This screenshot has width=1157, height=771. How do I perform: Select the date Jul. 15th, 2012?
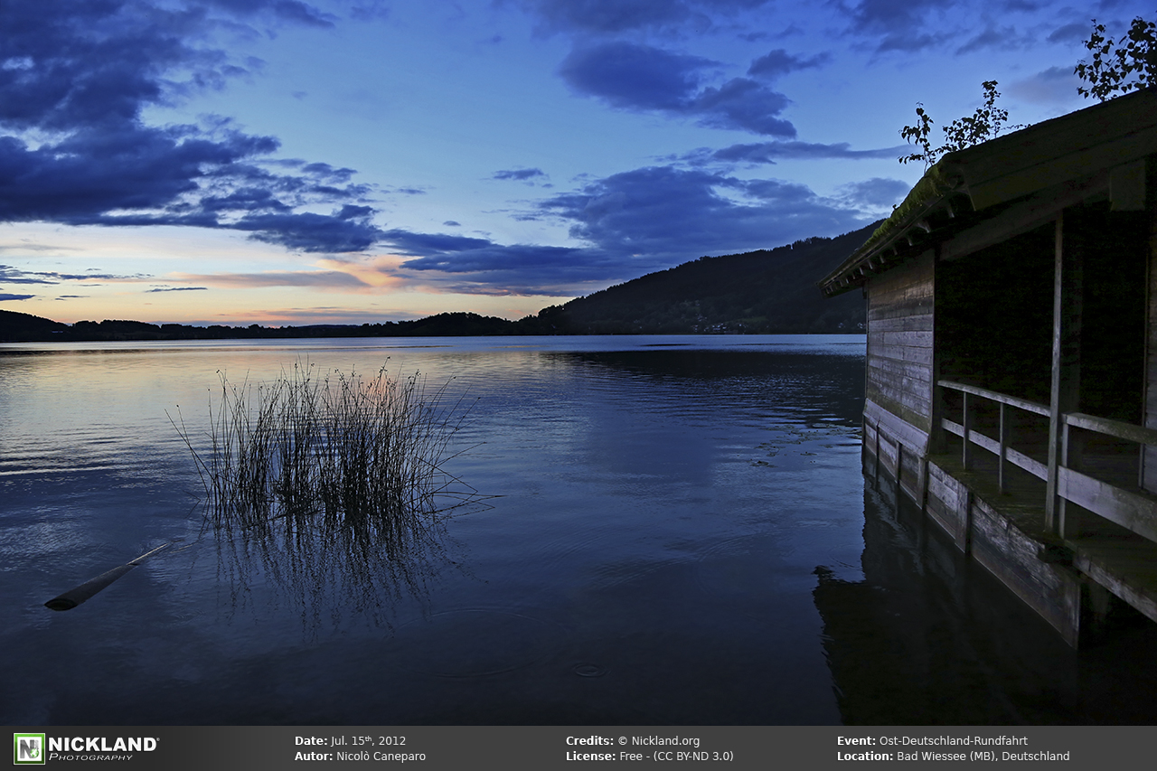368,741
